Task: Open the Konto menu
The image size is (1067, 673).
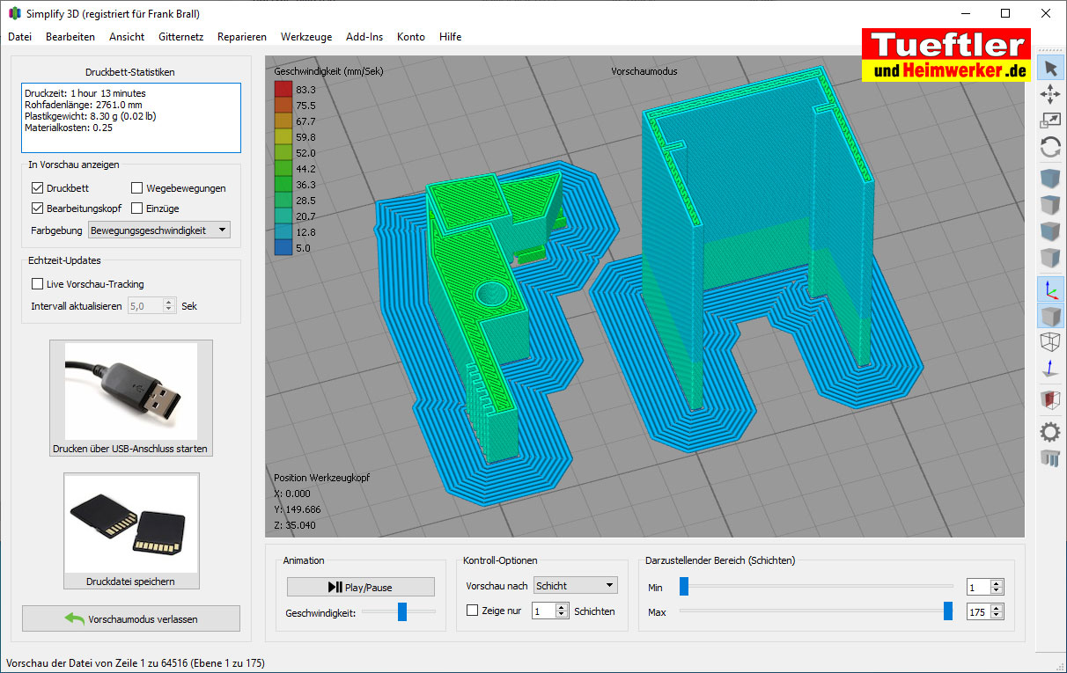Action: click(411, 37)
